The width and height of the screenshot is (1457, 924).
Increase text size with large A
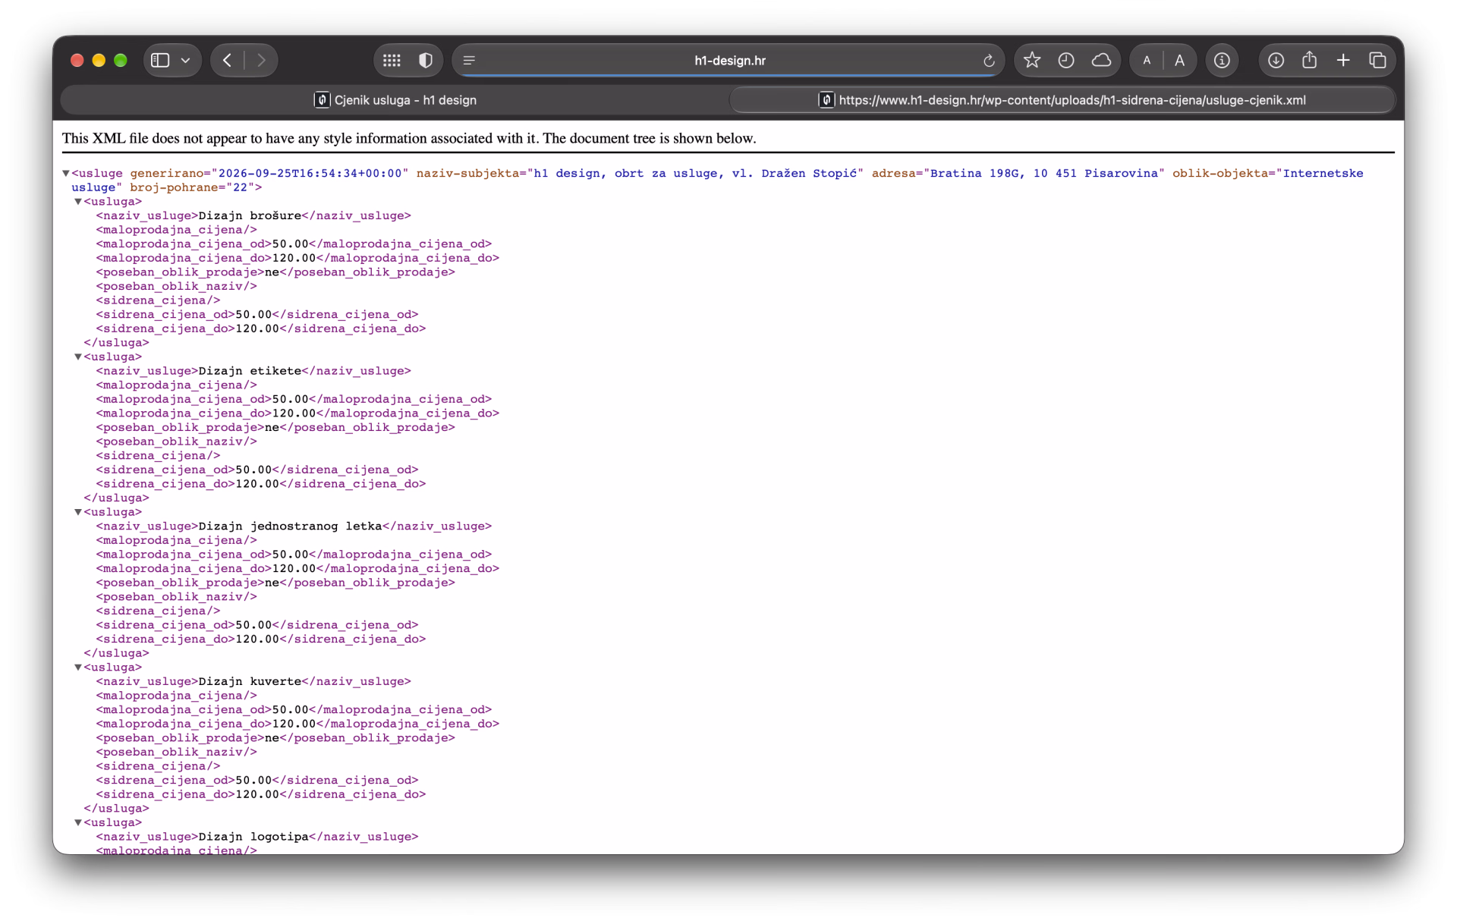click(x=1179, y=60)
